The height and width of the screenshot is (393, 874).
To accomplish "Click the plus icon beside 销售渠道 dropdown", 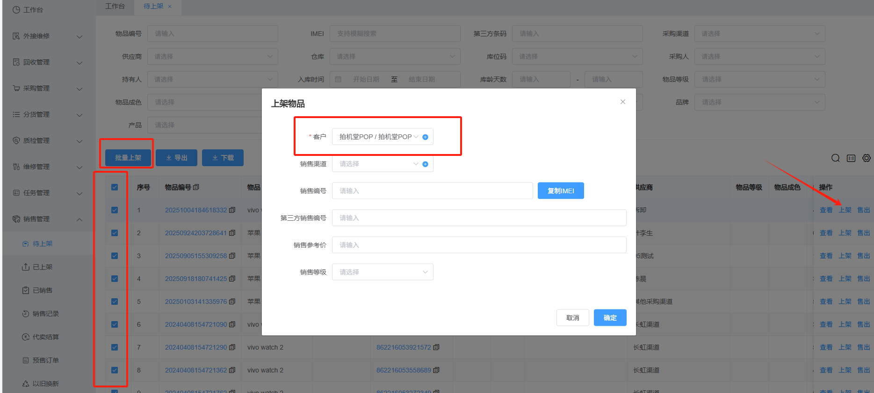I will point(425,164).
